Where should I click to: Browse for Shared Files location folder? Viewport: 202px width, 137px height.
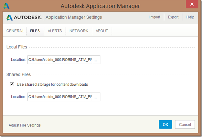pos(96,97)
